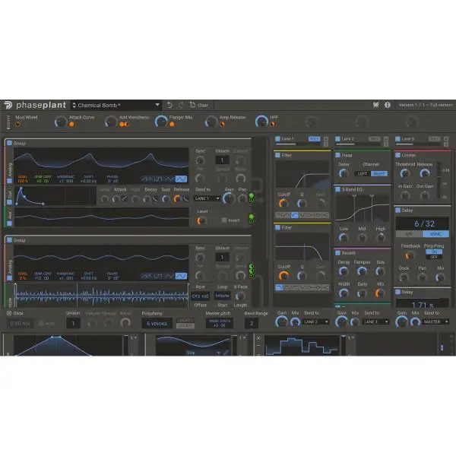Open the preset dropdown for Chemical Bomb
This screenshot has width=456, height=456.
[x=157, y=105]
